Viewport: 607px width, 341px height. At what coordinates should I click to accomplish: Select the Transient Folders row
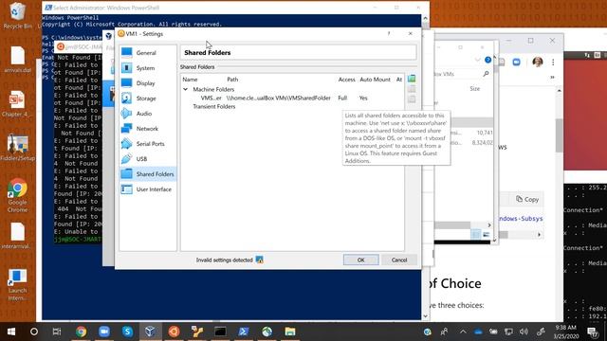(x=214, y=106)
